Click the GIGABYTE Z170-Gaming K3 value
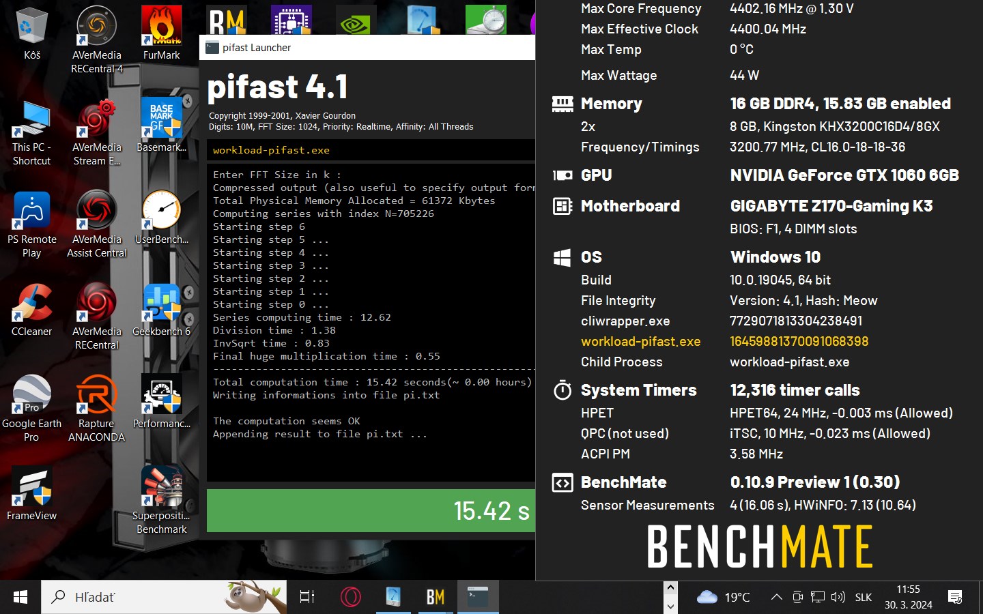This screenshot has width=983, height=614. point(831,206)
